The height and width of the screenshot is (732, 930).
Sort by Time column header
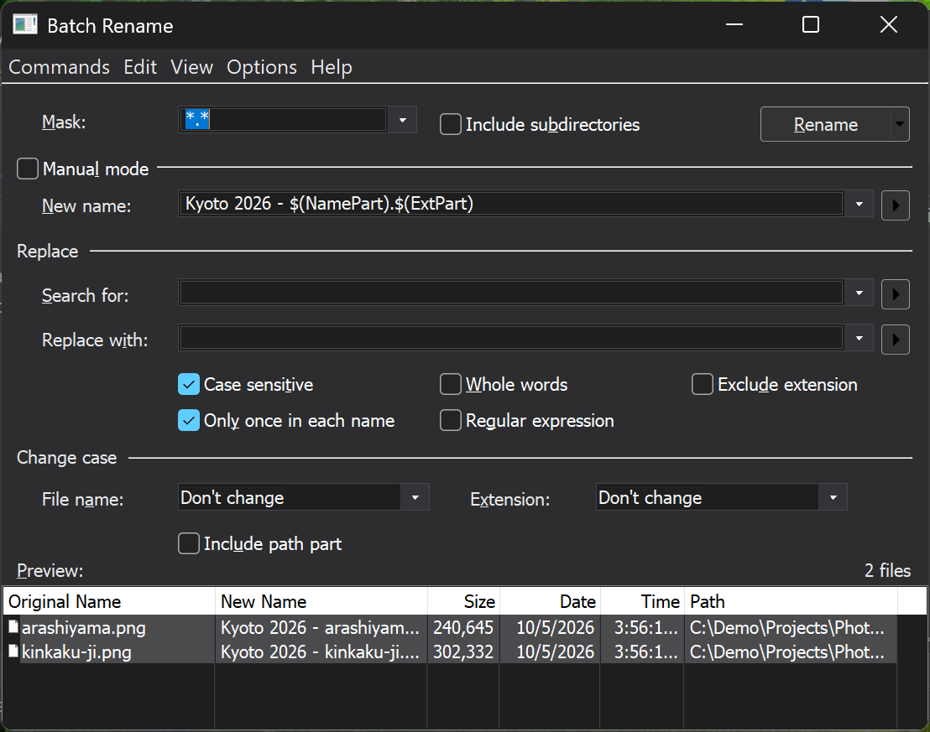(642, 601)
